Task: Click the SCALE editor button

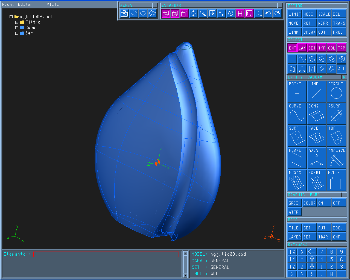Action: pyautogui.click(x=324, y=14)
